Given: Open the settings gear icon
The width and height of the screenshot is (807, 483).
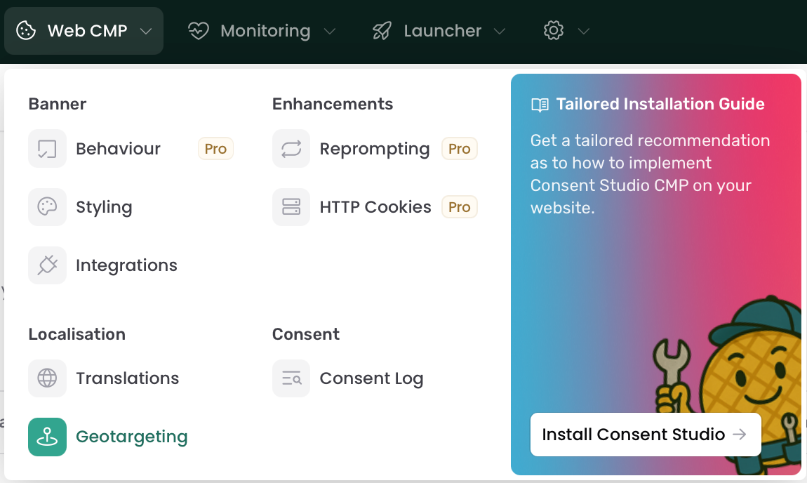Looking at the screenshot, I should (x=554, y=30).
